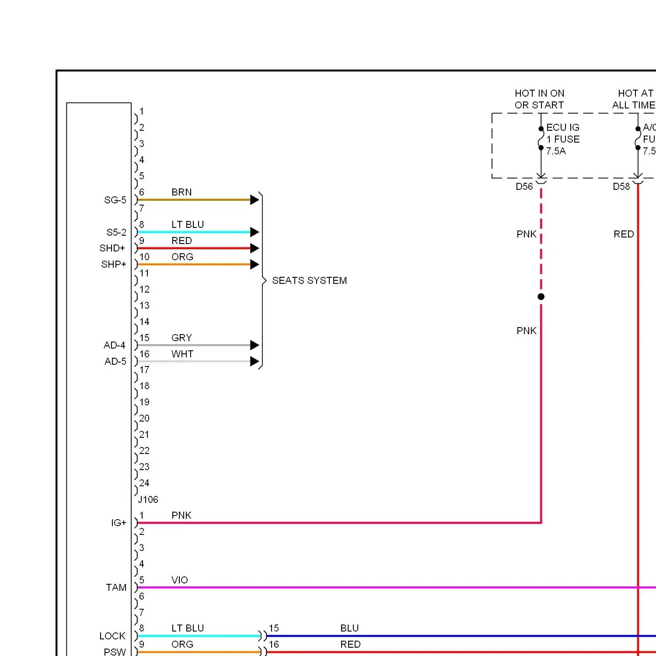Select pin number 18 label

click(x=144, y=386)
